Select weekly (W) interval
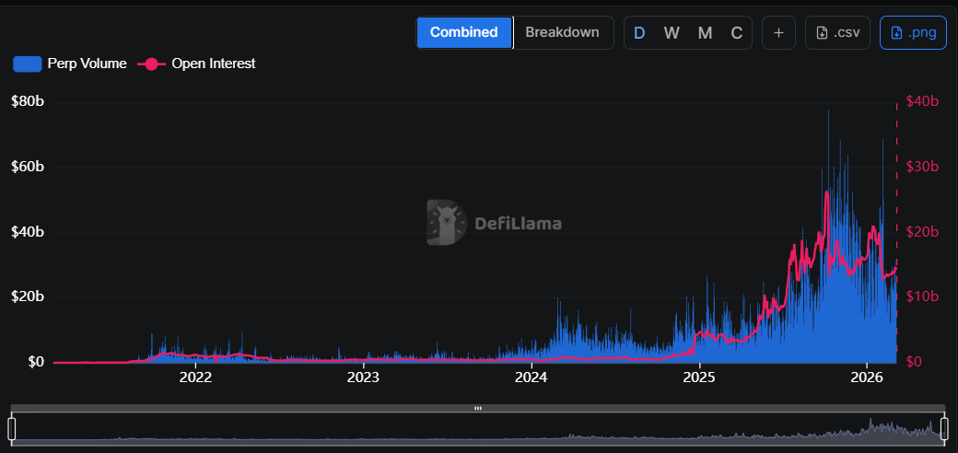Viewport: 958px width, 453px height. [672, 32]
